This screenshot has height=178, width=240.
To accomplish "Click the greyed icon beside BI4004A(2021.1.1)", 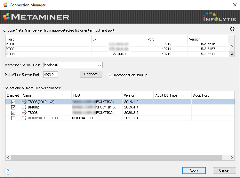I will [24, 118].
